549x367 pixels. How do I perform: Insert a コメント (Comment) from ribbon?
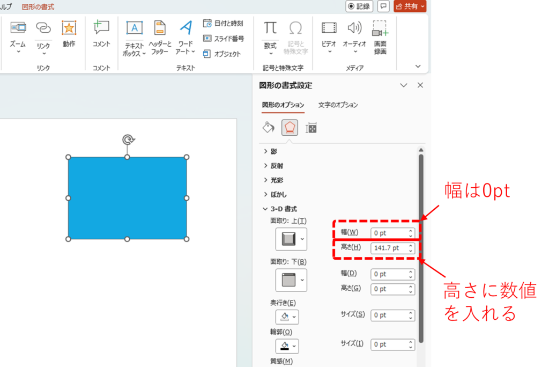pyautogui.click(x=101, y=28)
